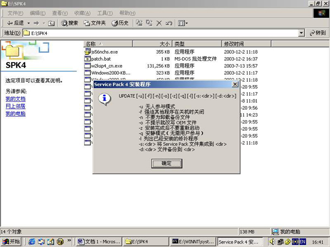Open the 文件(F) menu
This screenshot has height=247, width=330.
click(x=15, y=13)
